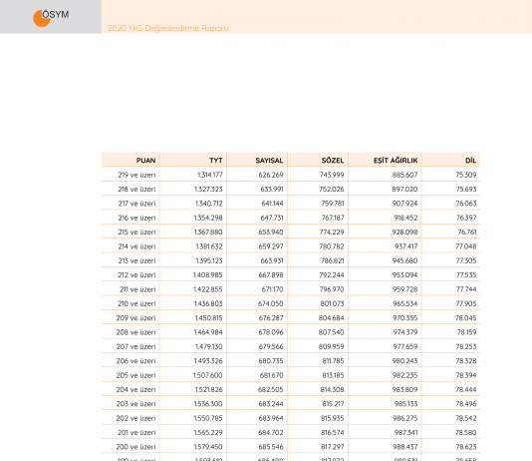Click SAYISAL value 683.244
The image size is (532, 461).
click(x=271, y=404)
